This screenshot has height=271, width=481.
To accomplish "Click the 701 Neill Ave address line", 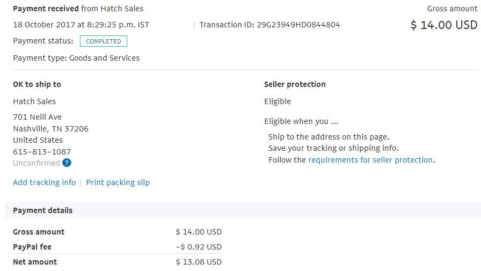I will [37, 117].
